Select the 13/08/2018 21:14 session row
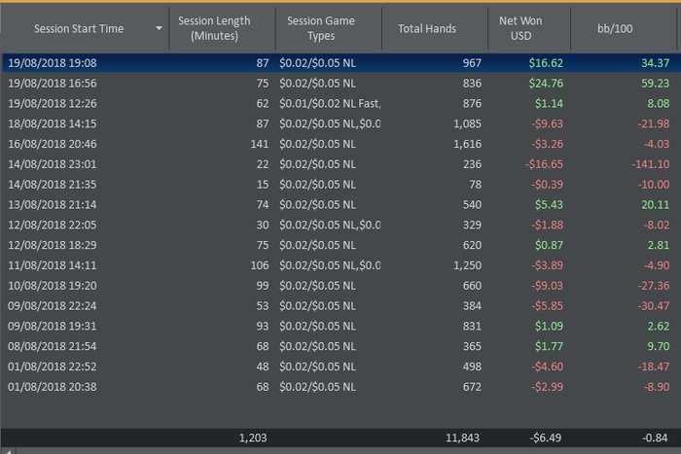Screen dimensions: 681x454 click(340, 204)
